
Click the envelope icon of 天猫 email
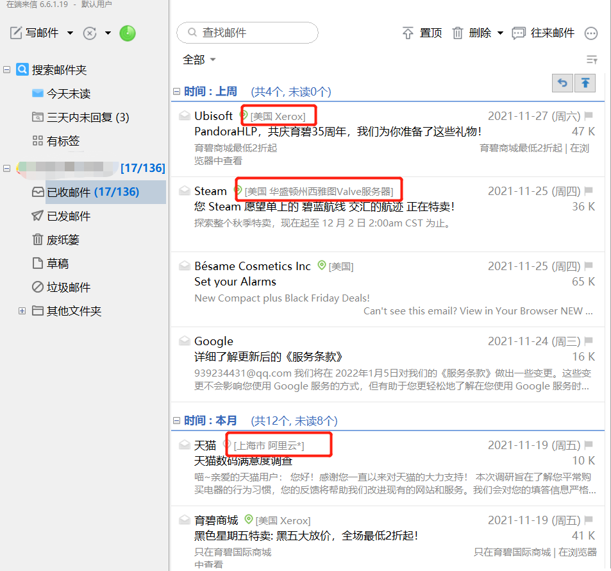coord(184,445)
